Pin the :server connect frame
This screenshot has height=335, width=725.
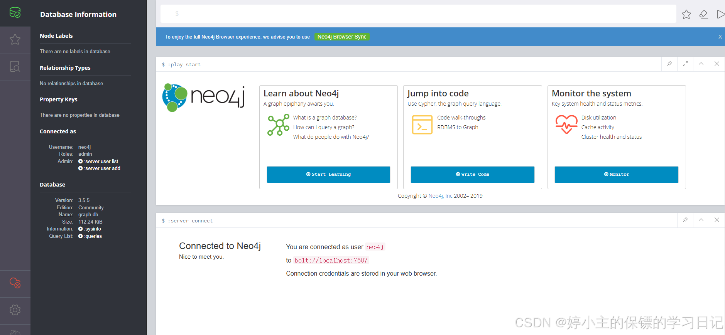(x=685, y=220)
